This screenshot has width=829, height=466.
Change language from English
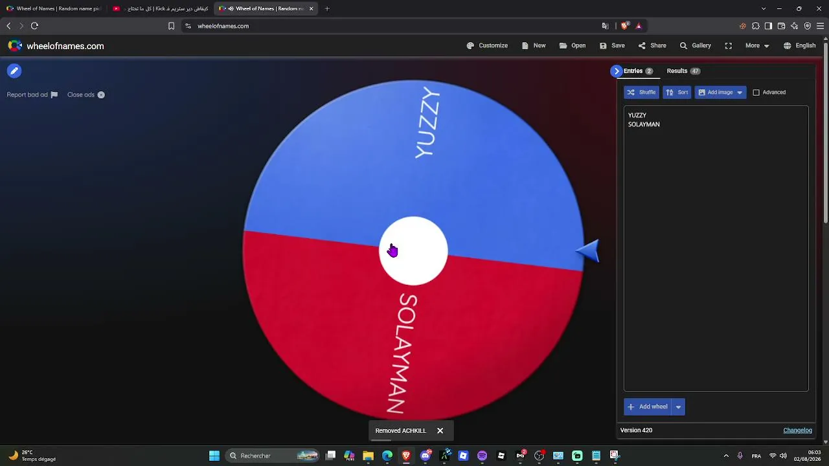(799, 46)
